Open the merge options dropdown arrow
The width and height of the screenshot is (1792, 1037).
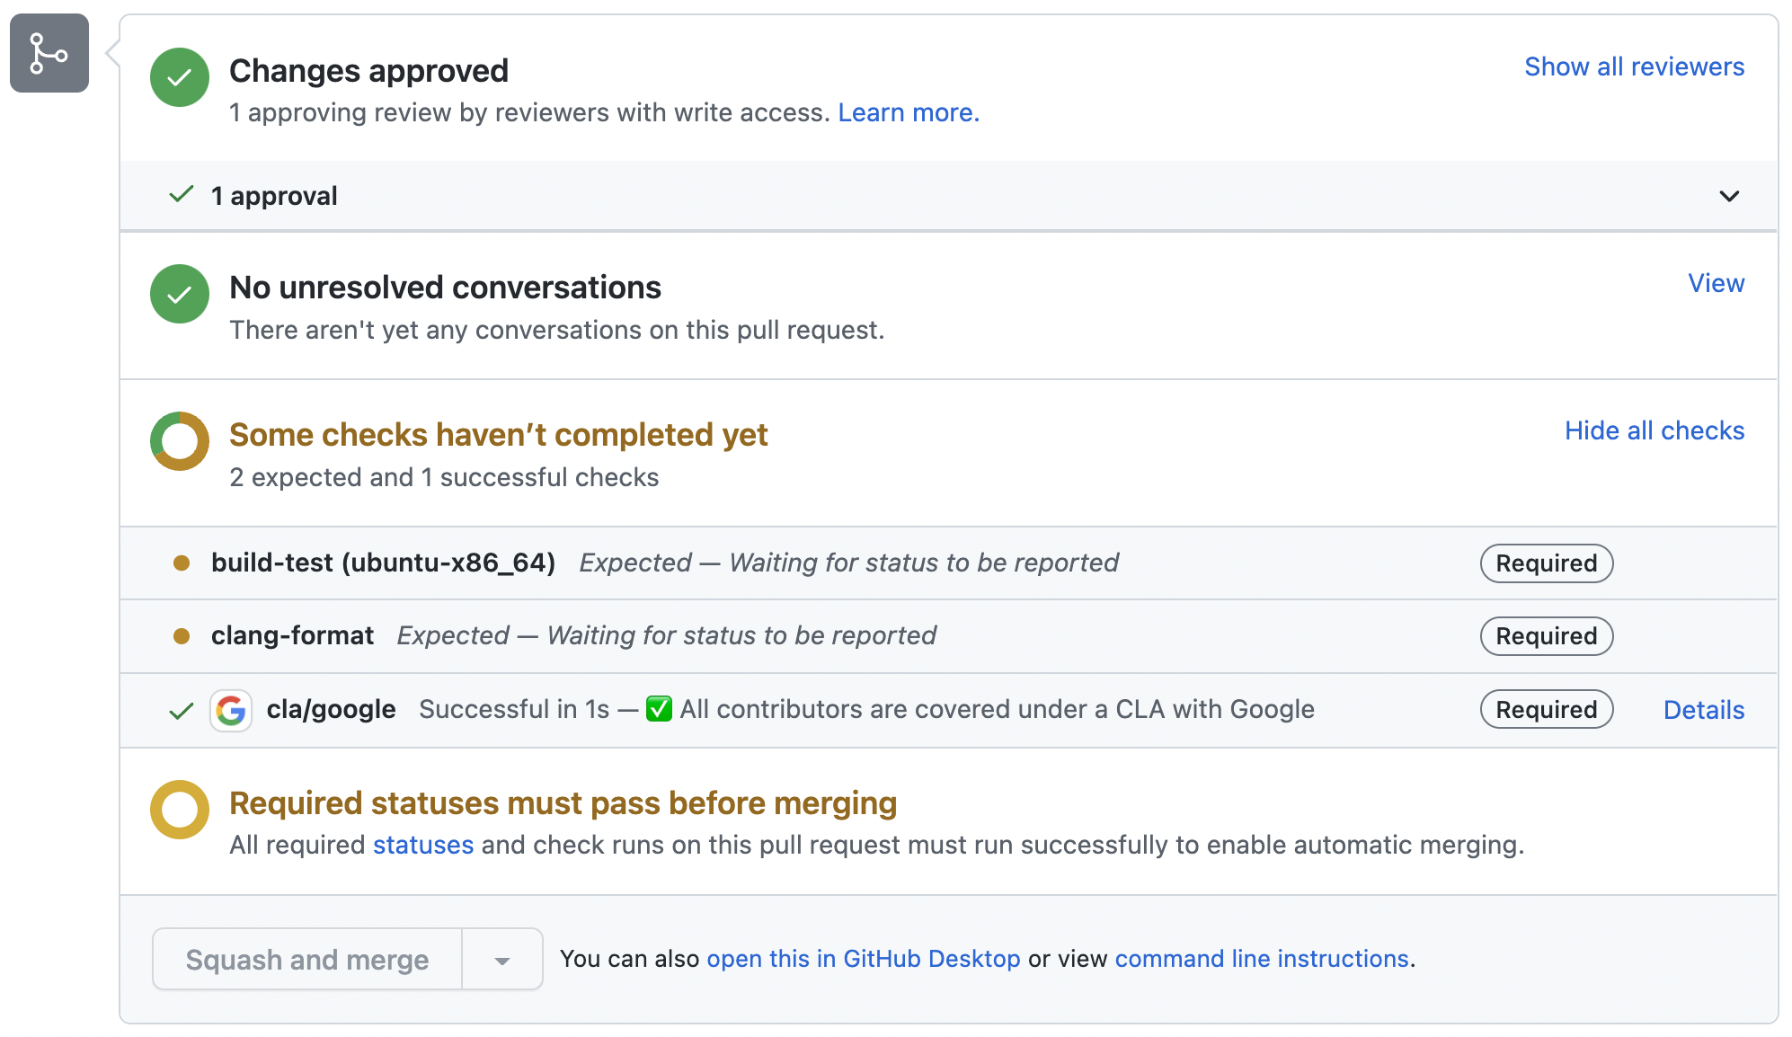click(501, 959)
